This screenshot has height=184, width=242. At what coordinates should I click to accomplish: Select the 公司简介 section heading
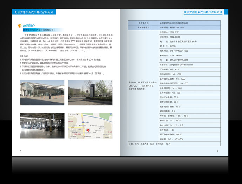click(29, 26)
